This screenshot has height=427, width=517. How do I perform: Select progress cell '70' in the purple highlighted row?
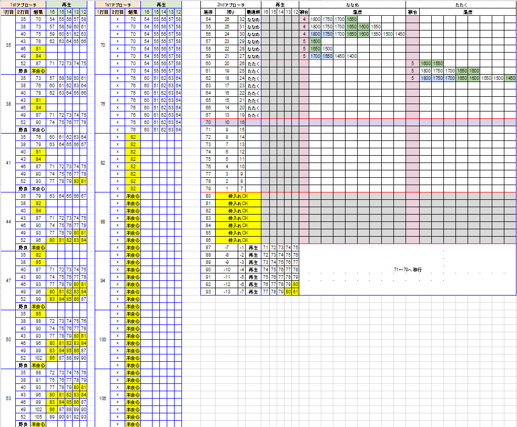pos(208,123)
